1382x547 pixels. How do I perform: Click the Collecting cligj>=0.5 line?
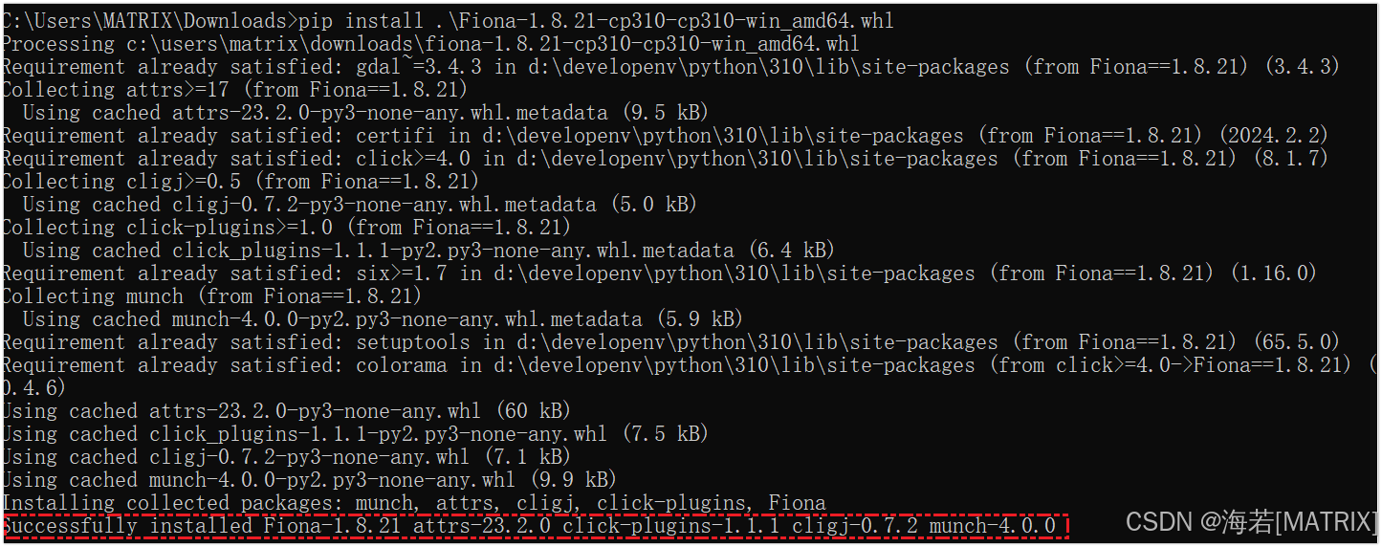coord(239,182)
